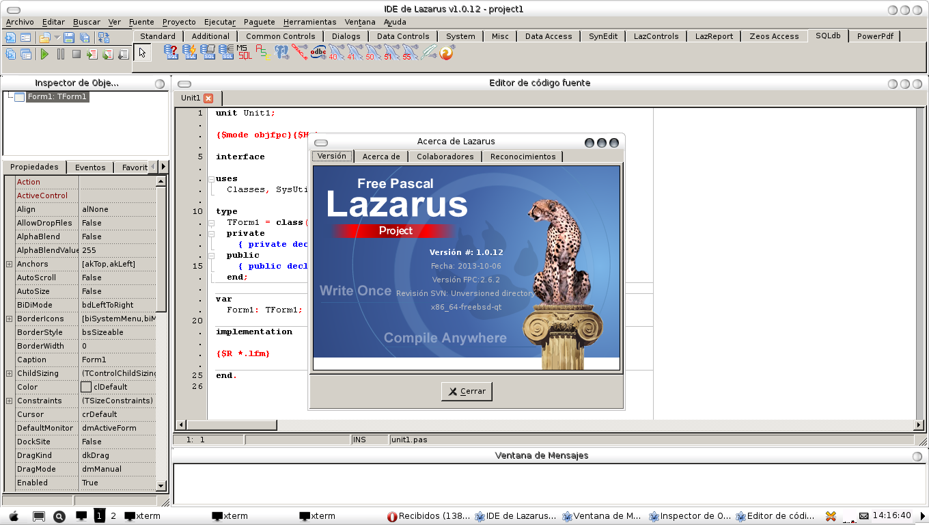Click the Step Out debug icon

[x=124, y=54]
